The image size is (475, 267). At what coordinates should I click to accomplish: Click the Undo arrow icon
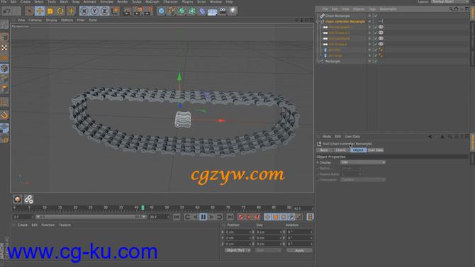(7, 11)
